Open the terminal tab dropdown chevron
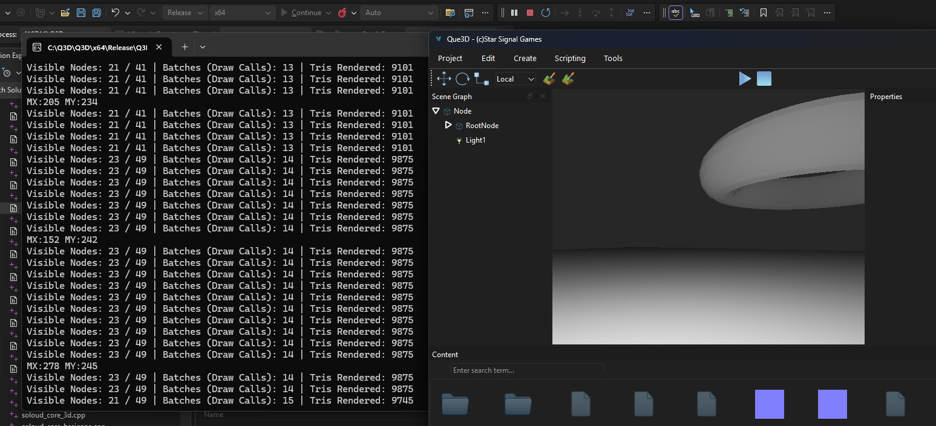This screenshot has width=936, height=426. point(203,47)
